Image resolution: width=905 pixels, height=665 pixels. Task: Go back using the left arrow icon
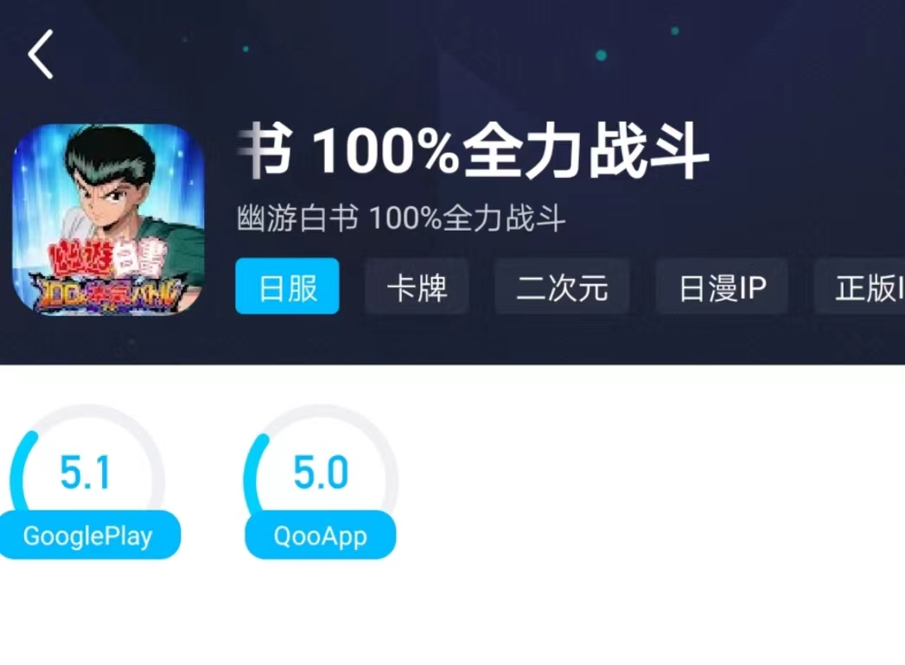coord(41,54)
